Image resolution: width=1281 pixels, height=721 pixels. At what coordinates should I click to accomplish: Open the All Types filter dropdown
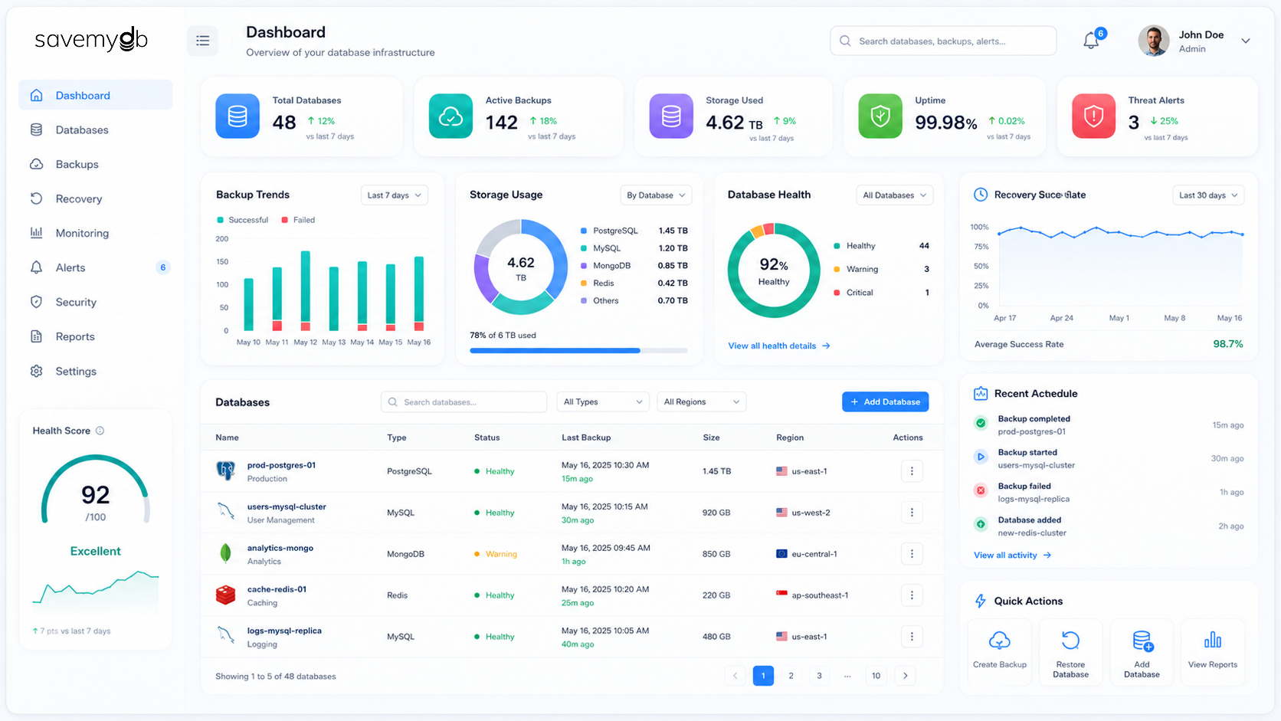[603, 401]
